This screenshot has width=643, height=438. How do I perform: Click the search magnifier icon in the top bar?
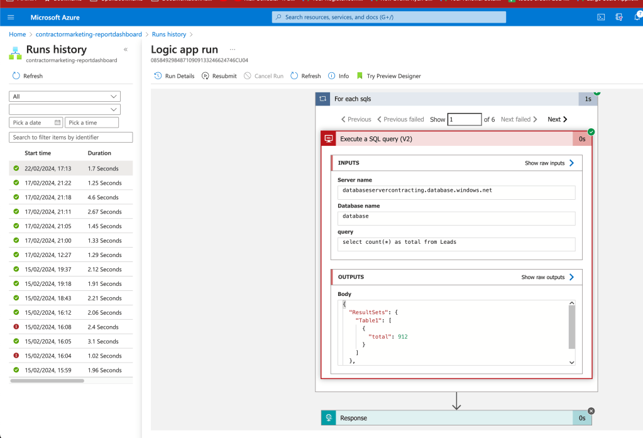(279, 17)
